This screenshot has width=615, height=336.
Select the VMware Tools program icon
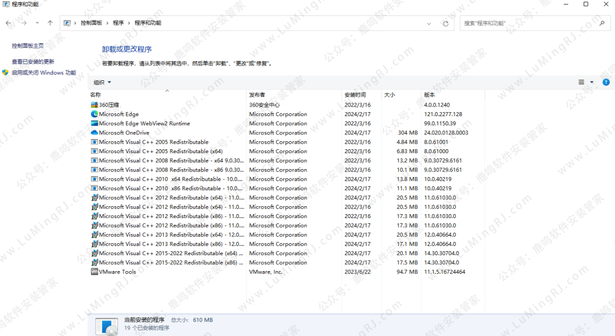tap(95, 272)
